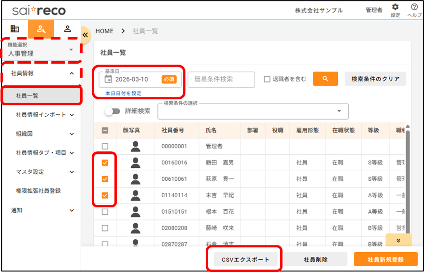424x272 pixels.
Task: Click the orange search magnifier button
Action: point(325,79)
